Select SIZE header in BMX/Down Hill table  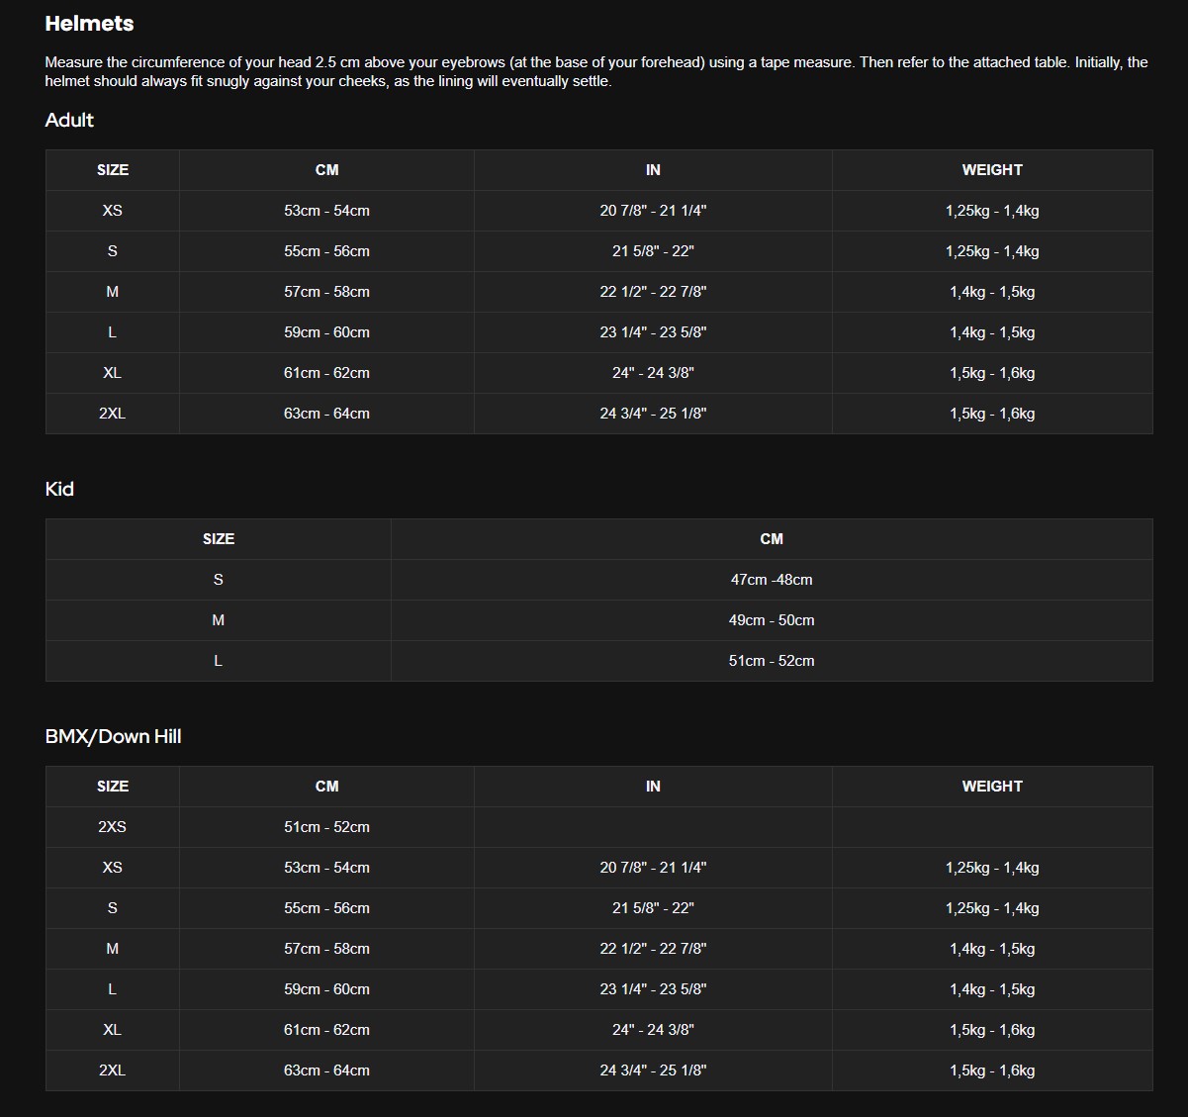pos(113,787)
